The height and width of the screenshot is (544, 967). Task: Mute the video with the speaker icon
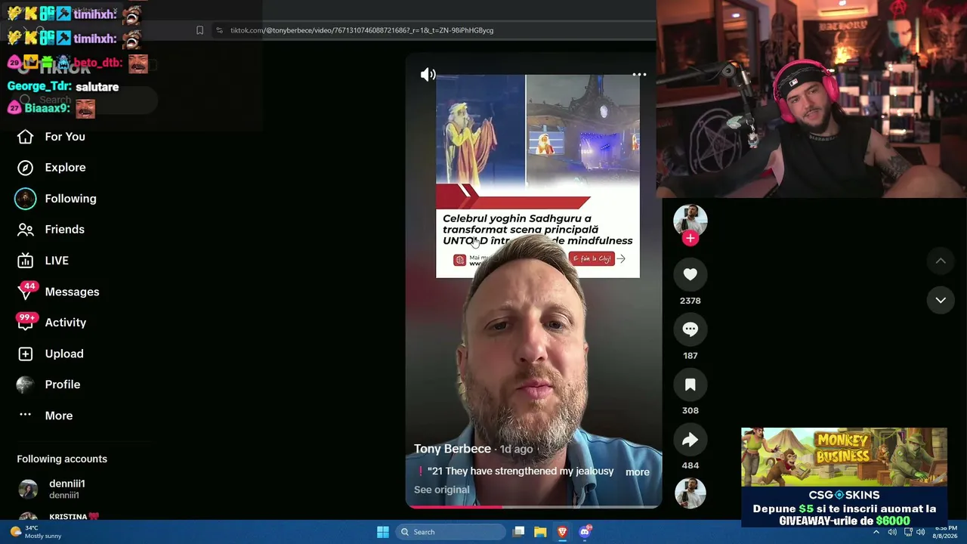coord(428,74)
